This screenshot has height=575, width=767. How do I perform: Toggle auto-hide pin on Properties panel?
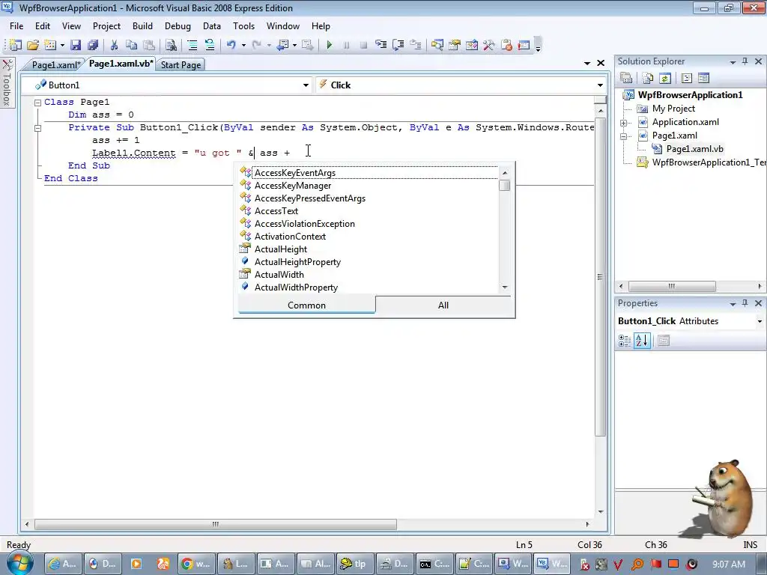point(745,303)
